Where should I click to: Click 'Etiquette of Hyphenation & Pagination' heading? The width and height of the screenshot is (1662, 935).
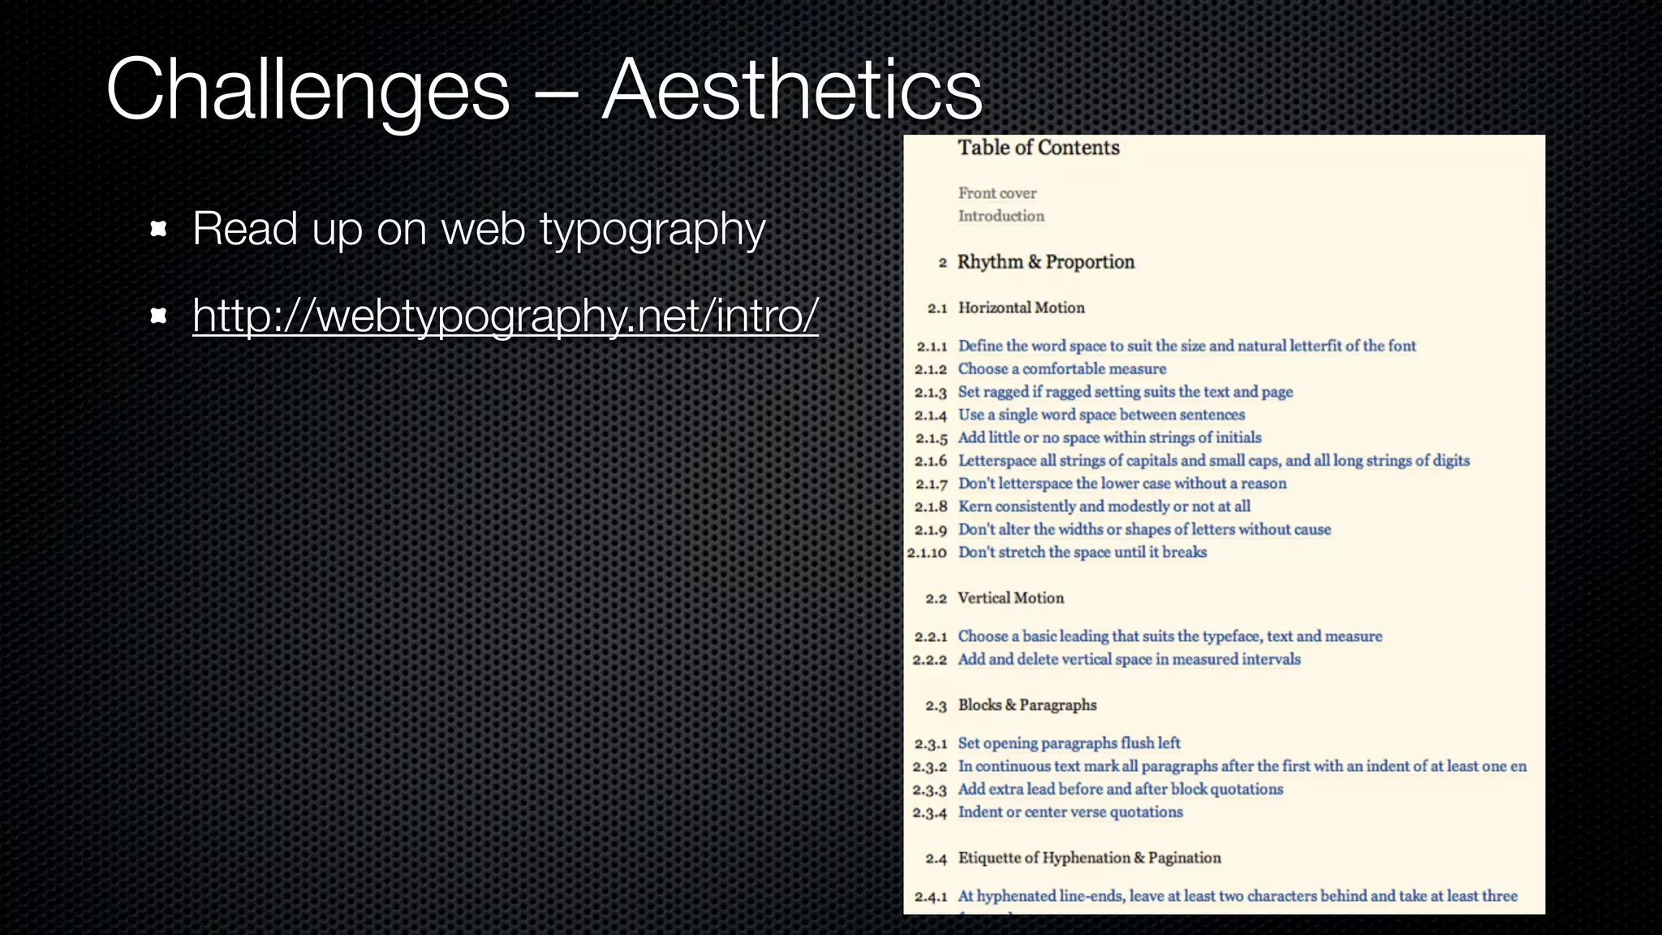(x=1090, y=858)
